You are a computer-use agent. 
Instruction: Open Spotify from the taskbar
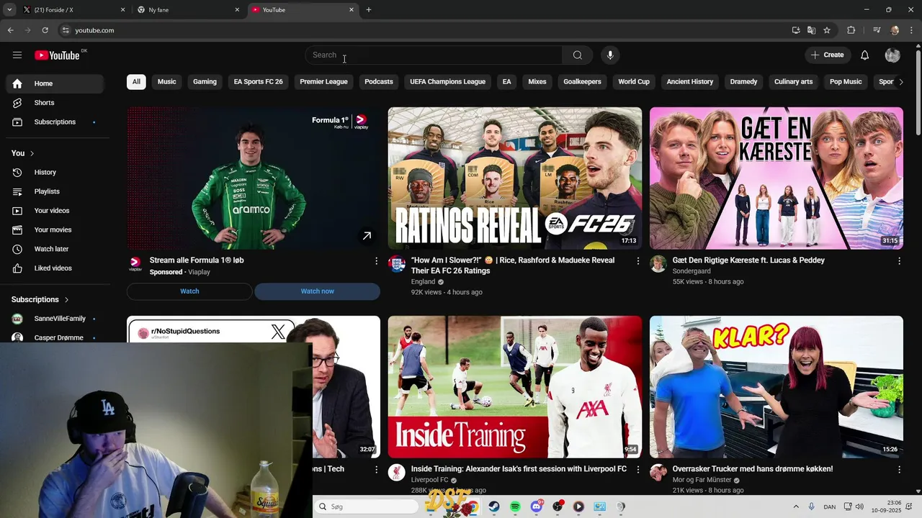(515, 506)
